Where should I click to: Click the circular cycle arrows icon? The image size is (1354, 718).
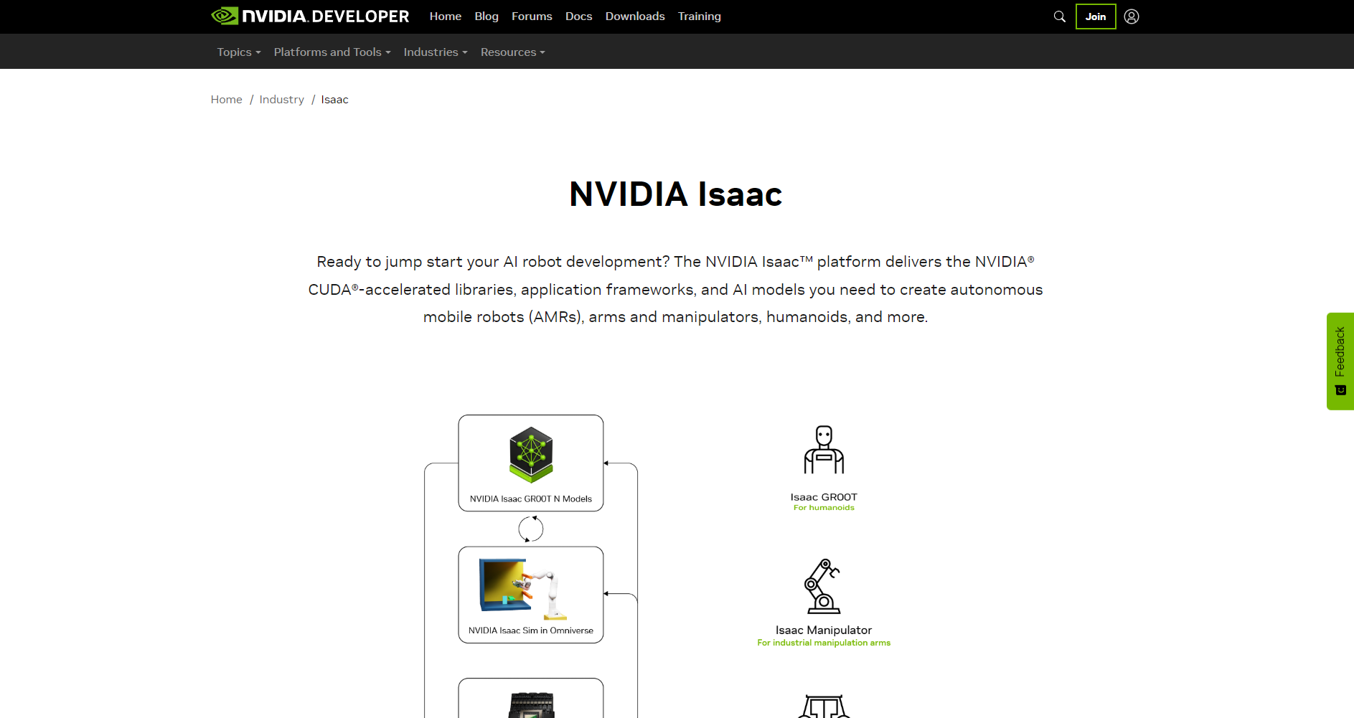coord(531,529)
